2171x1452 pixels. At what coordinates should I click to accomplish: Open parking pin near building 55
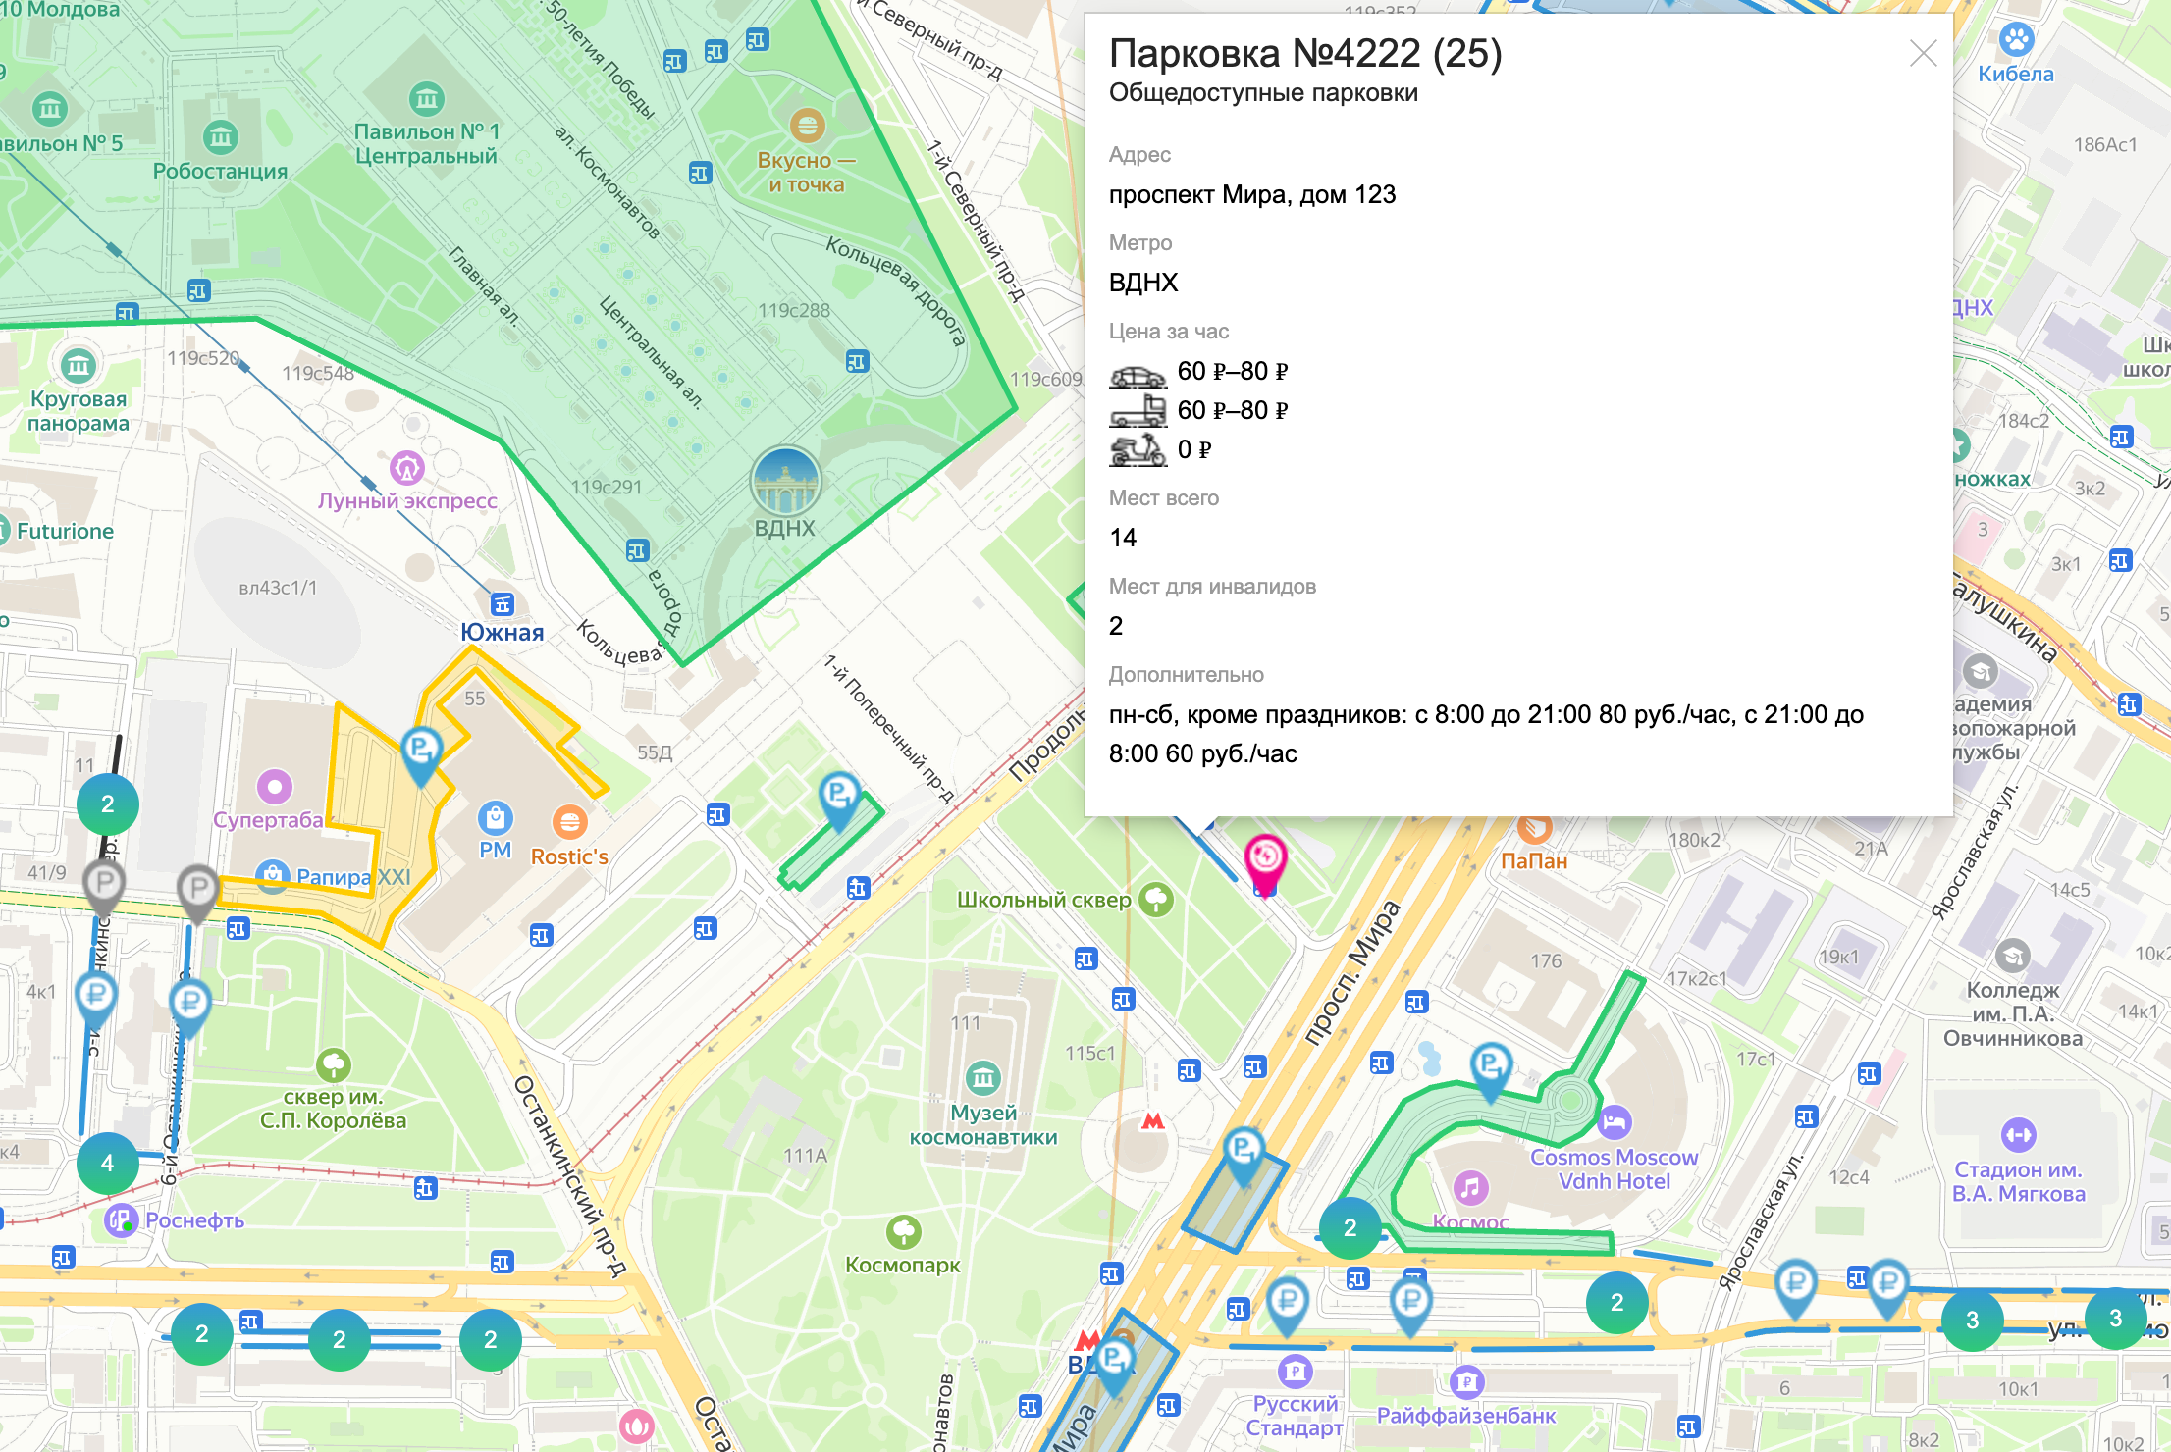[421, 751]
